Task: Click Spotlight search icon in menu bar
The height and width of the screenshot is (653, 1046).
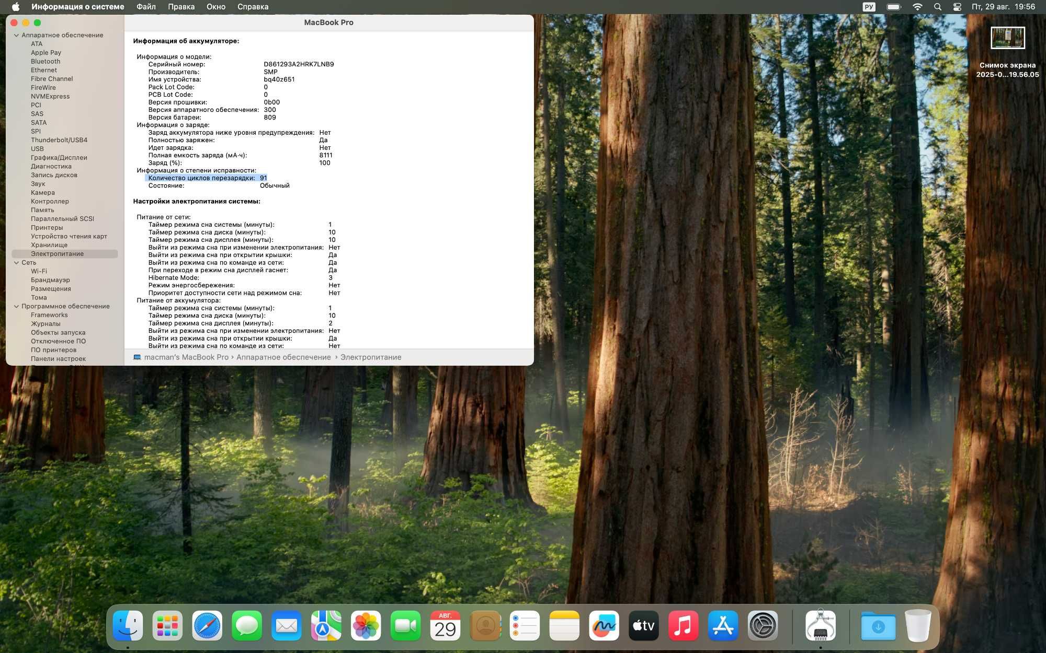Action: coord(938,7)
